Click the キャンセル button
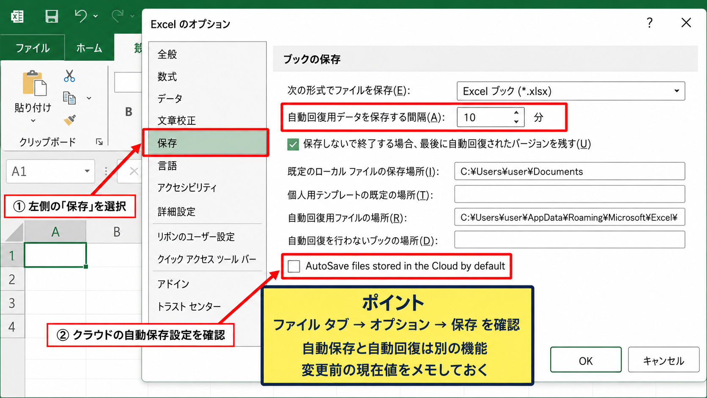Viewport: 707px width, 398px height. point(663,360)
